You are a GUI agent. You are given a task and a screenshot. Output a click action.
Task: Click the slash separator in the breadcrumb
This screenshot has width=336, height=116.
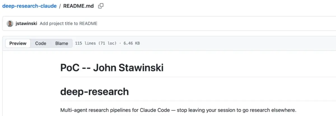(x=60, y=6)
